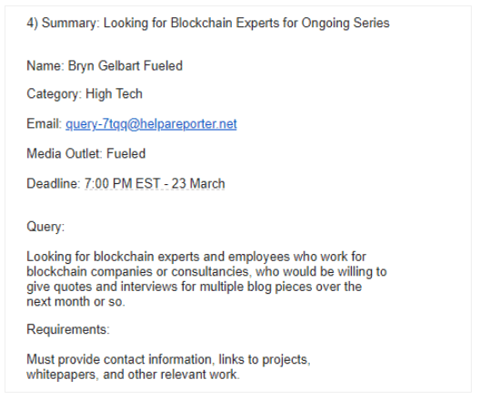The height and width of the screenshot is (399, 479).
Task: Click 'next month or so.' line
Action: 75,302
